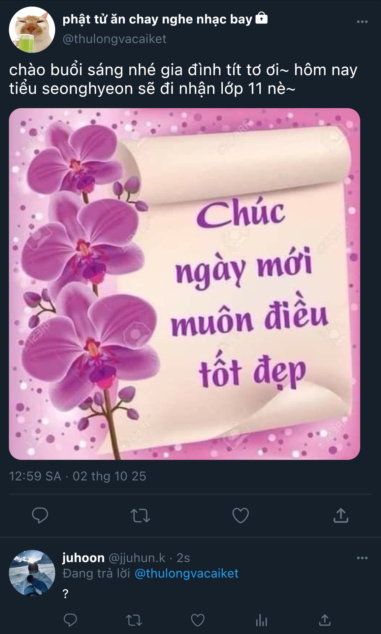This screenshot has height=634, width=381.
Task: Tap the juhoon display name
Action: pos(83,558)
